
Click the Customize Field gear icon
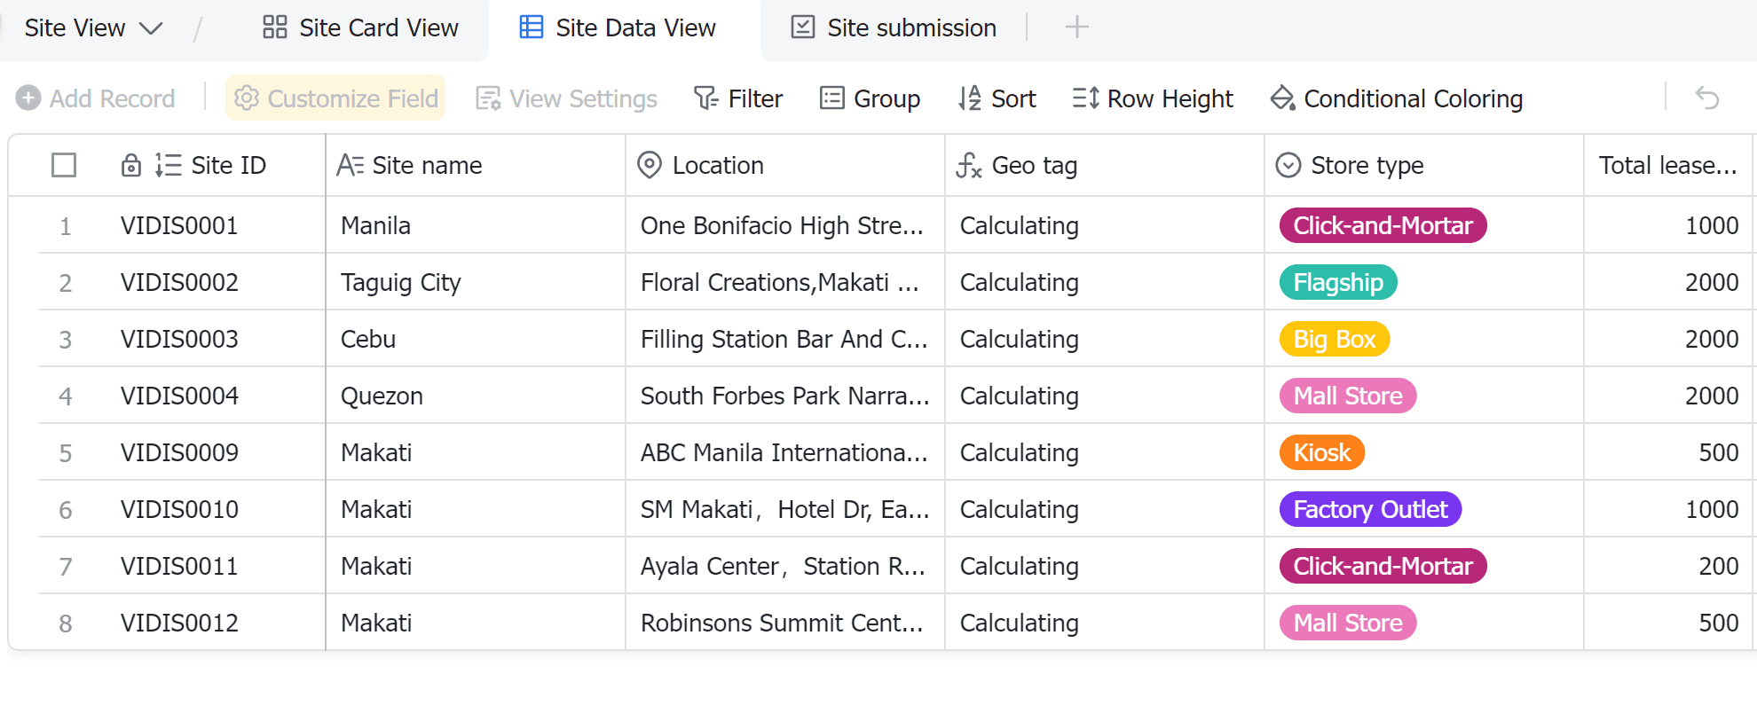pos(247,98)
